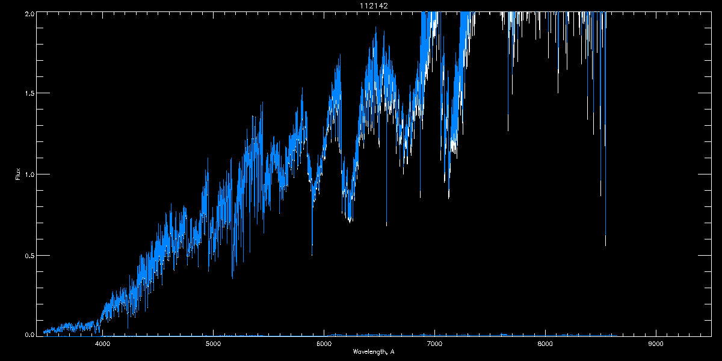The image size is (722, 361).
Task: Click the 6000 x-axis tick label
Action: coord(324,344)
